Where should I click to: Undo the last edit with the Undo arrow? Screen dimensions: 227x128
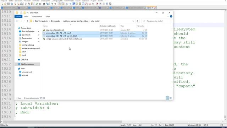coord(37,4)
